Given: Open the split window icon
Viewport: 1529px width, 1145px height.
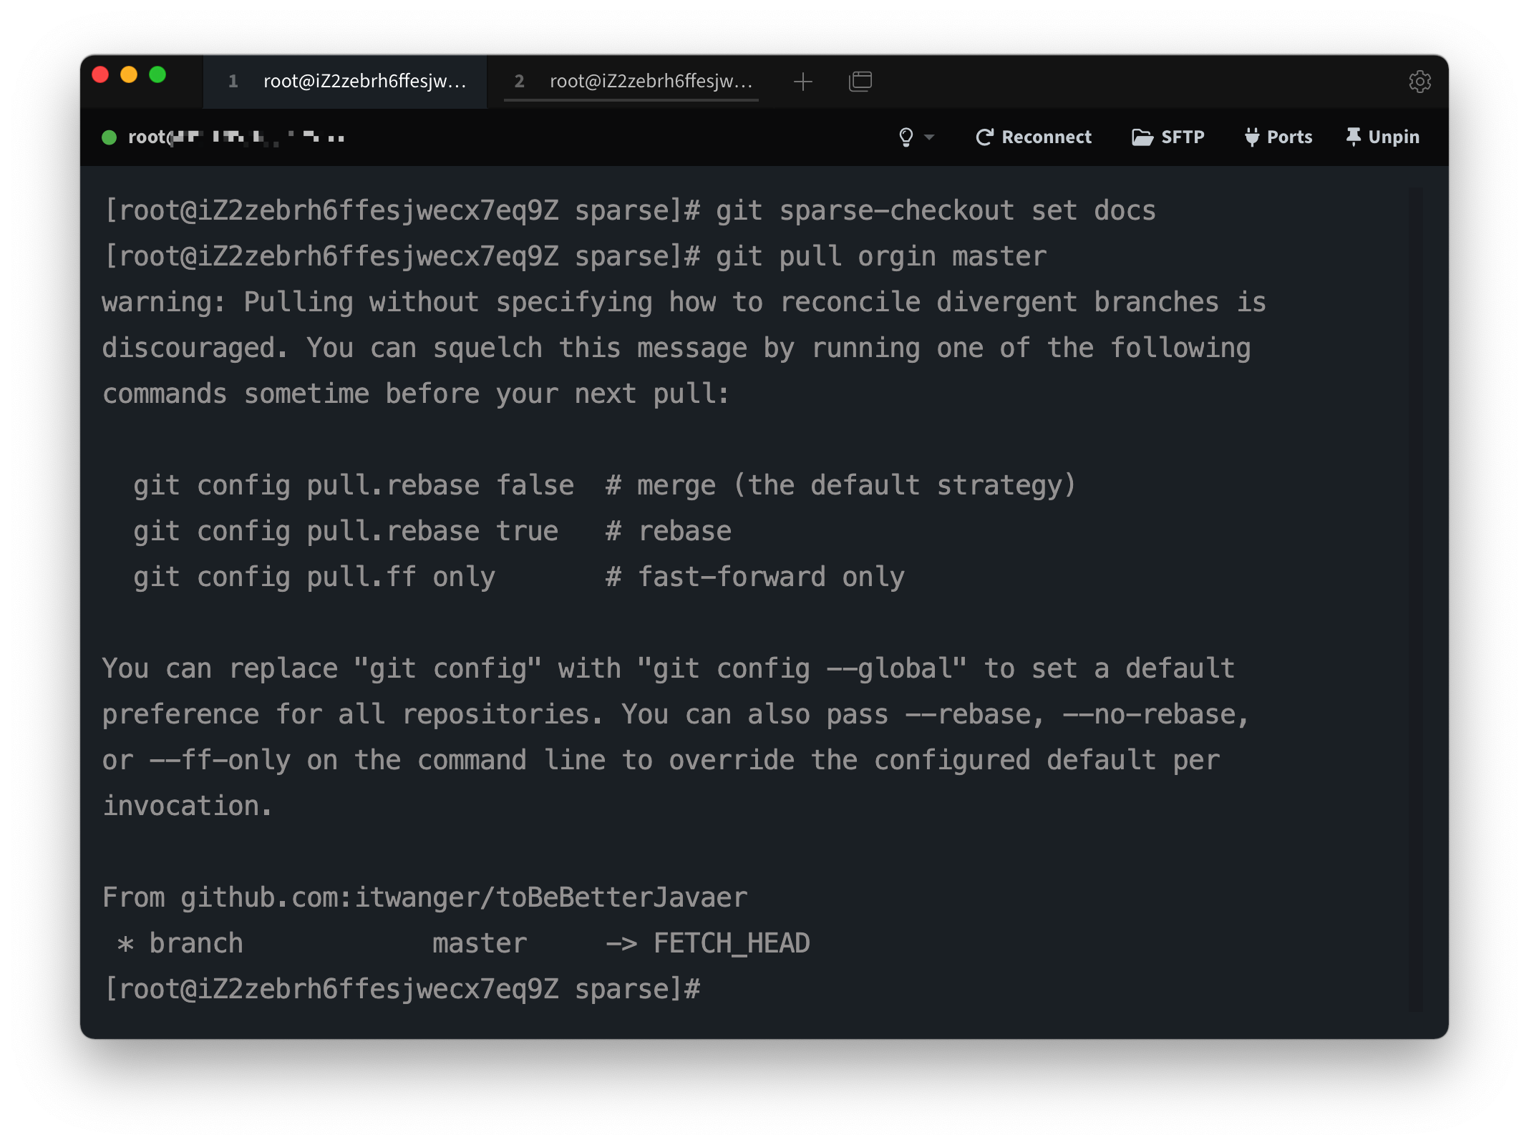Looking at the screenshot, I should pos(860,82).
